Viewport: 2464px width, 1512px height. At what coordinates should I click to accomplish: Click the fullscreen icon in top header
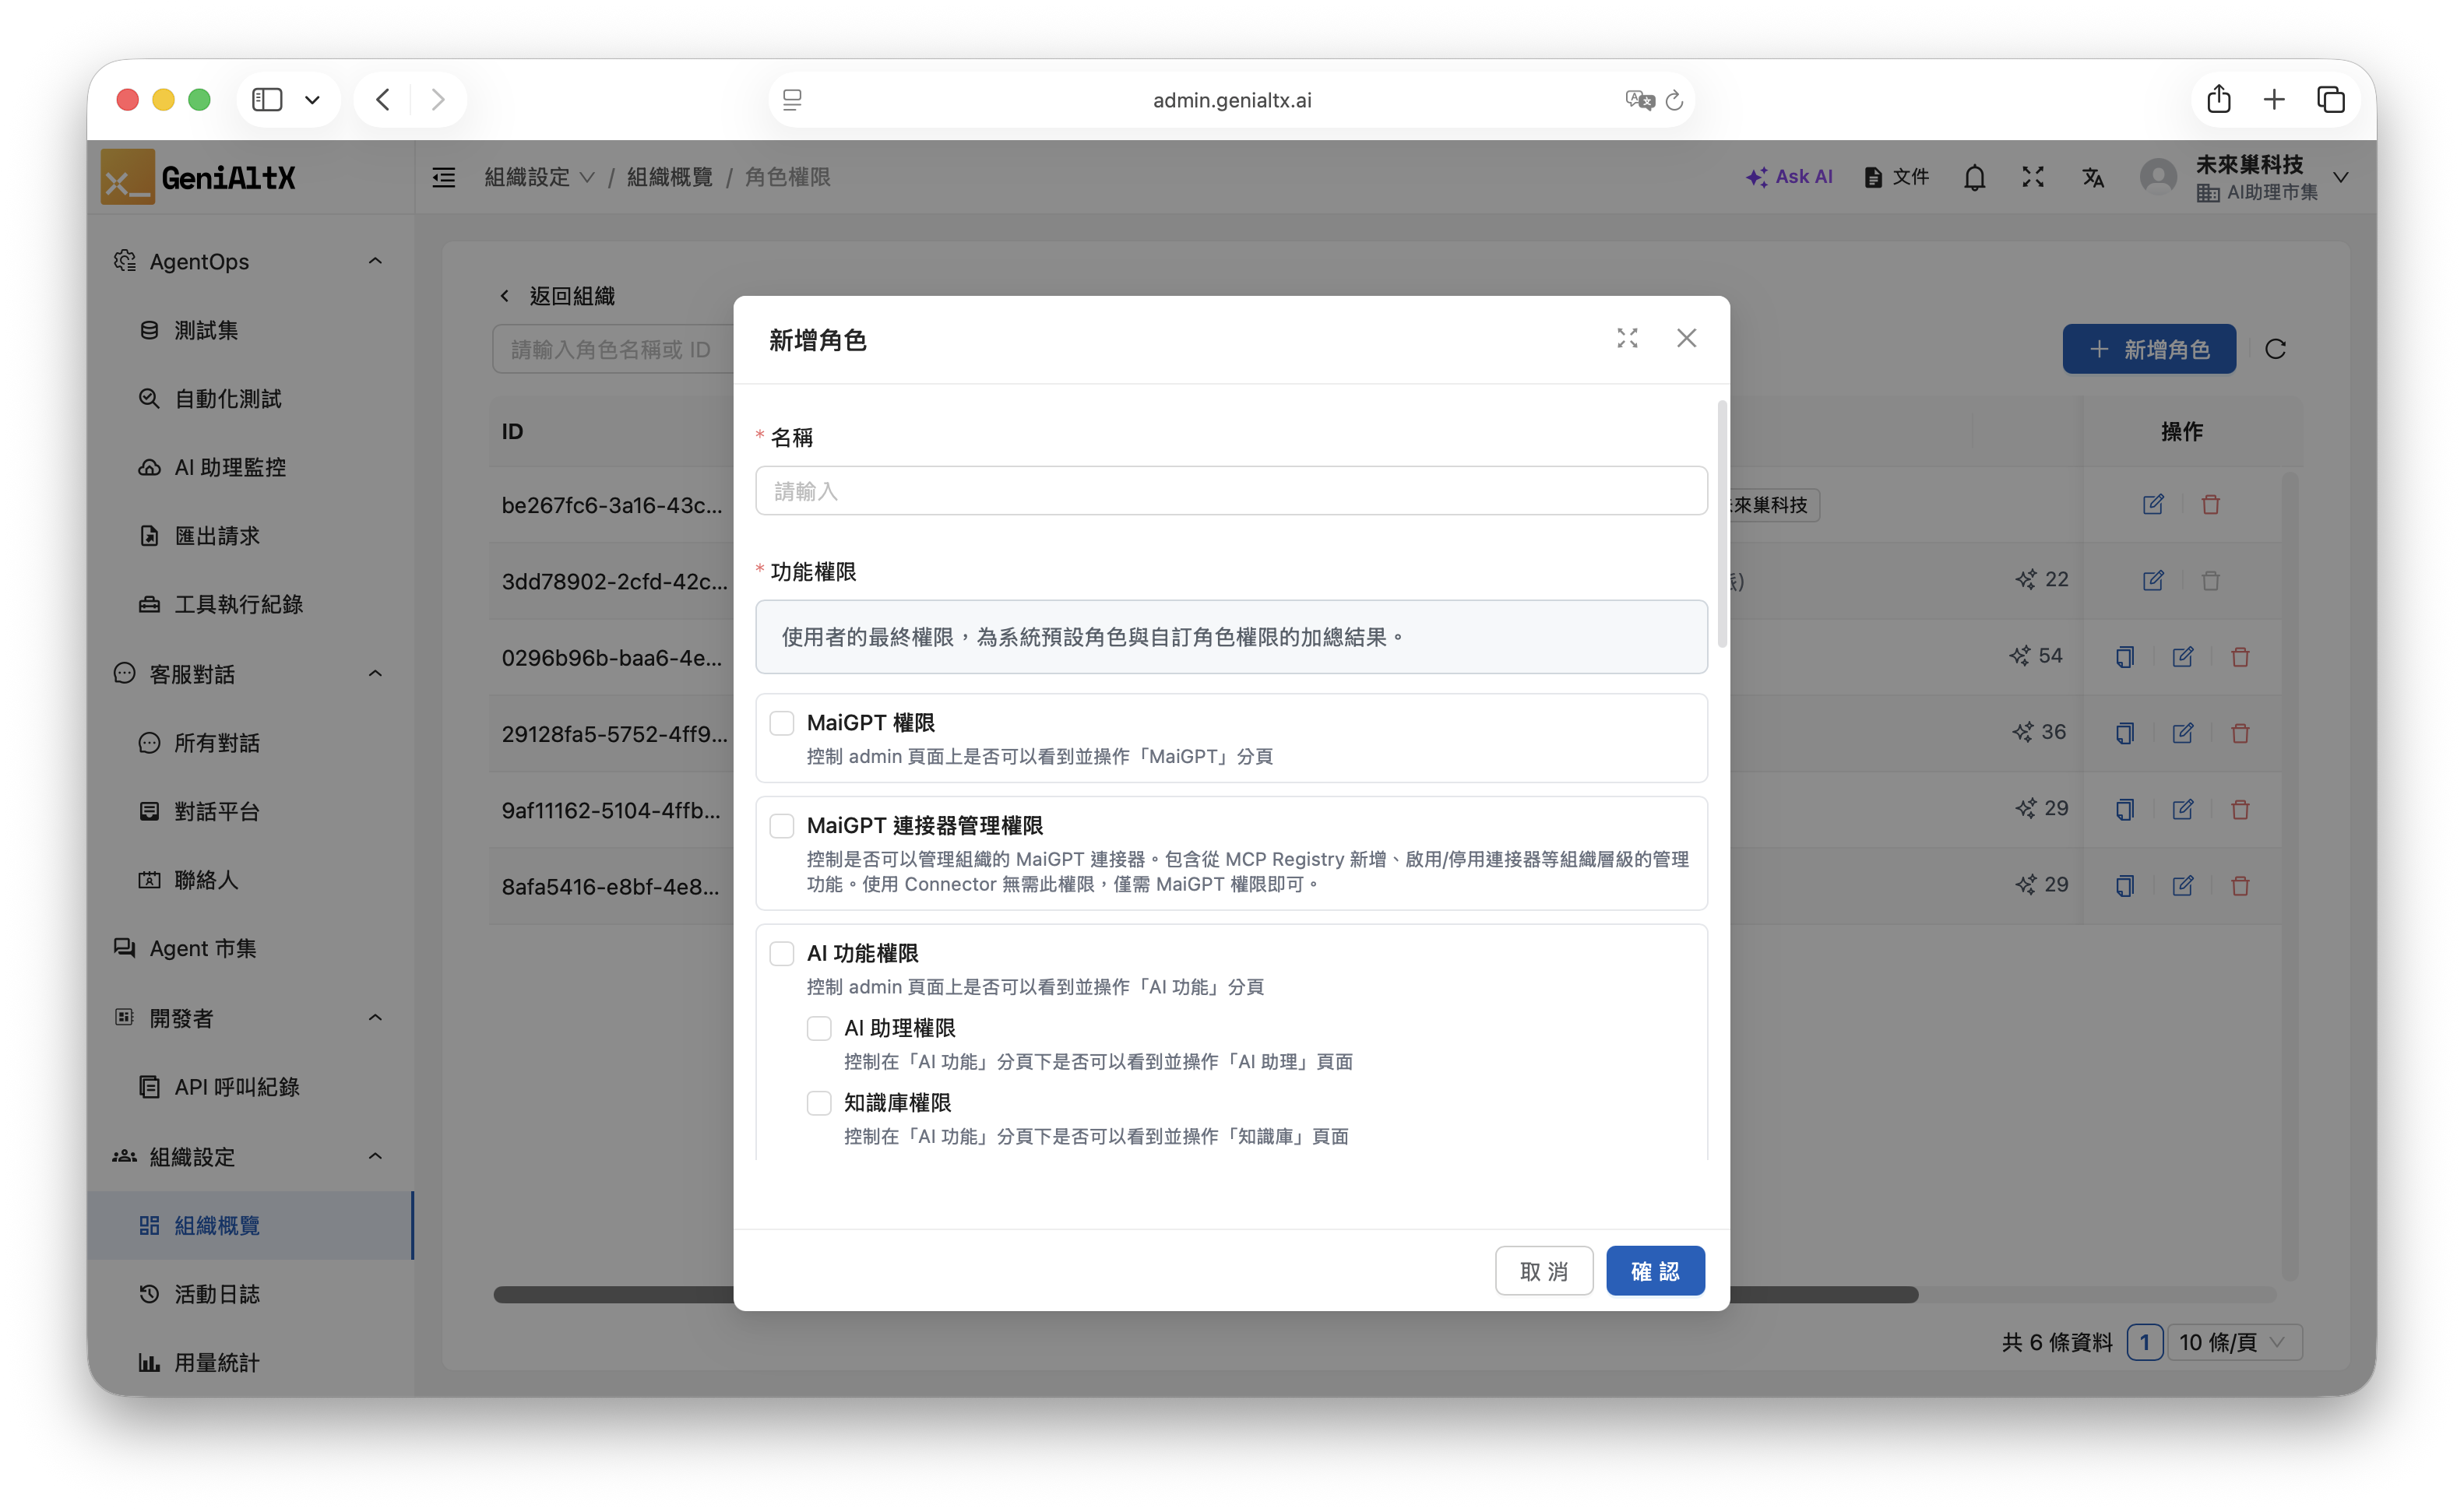[2033, 178]
